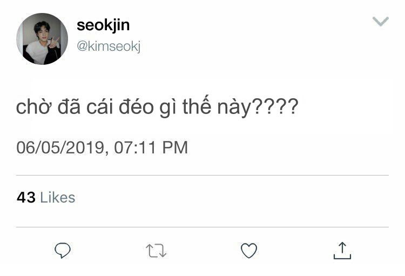
Task: Expand the down-arrow menu beside seokjin
Action: 381,21
